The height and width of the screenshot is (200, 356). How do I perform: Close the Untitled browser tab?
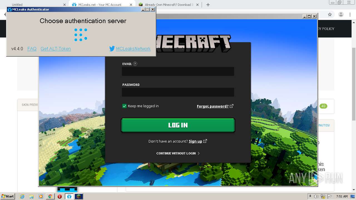[x=65, y=5]
